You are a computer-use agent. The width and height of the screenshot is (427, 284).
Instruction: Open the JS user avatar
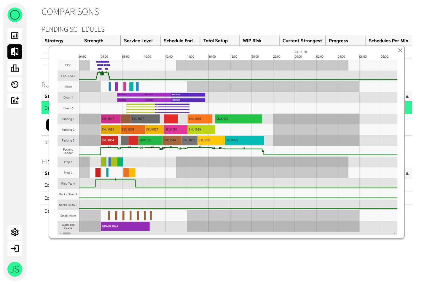15,269
